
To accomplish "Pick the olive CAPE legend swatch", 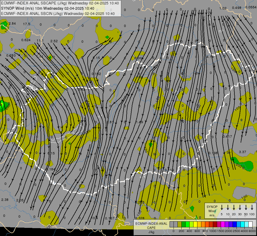I will click(180, 224).
